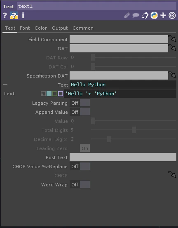
Task: Click CHOP selector arrow icon
Action: 172,175
